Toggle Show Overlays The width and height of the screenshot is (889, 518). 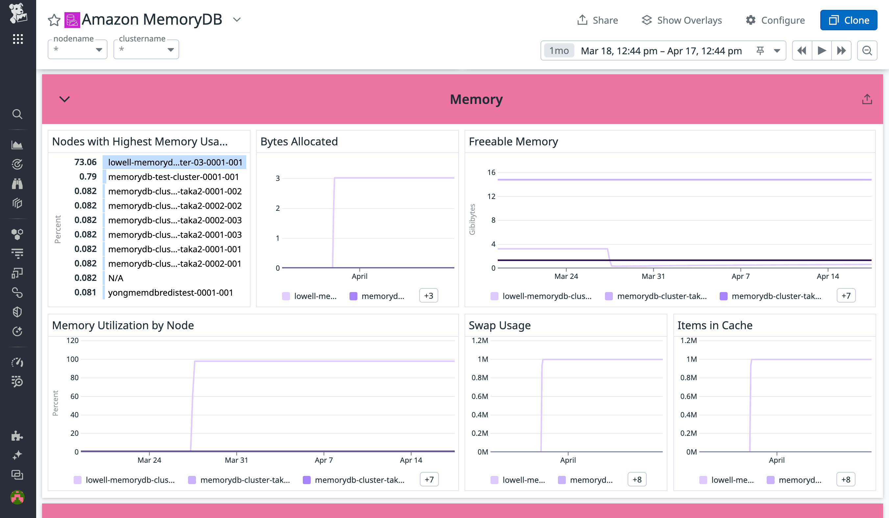click(682, 20)
